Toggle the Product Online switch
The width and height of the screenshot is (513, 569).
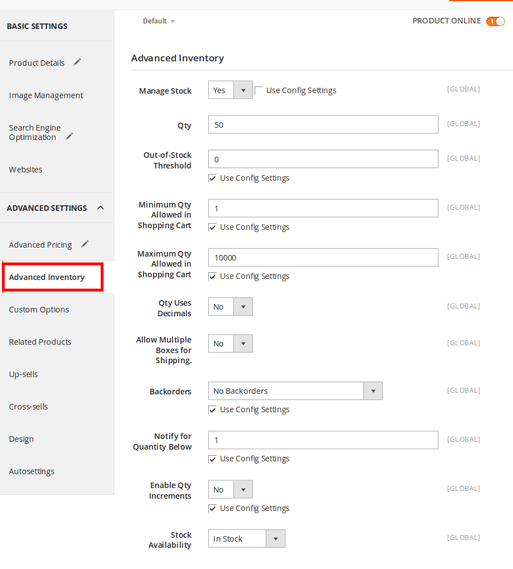tap(495, 21)
